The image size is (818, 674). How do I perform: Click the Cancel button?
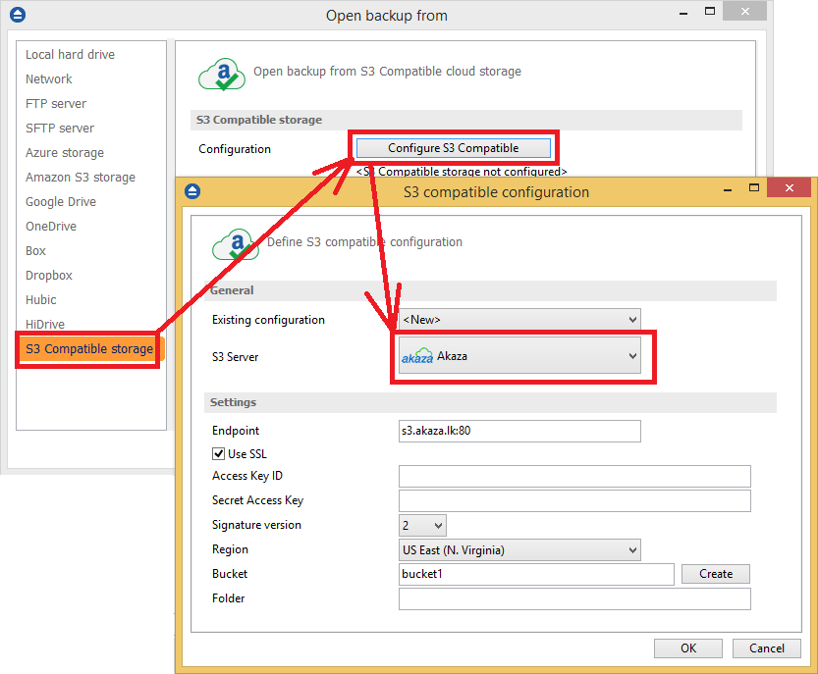click(x=766, y=648)
